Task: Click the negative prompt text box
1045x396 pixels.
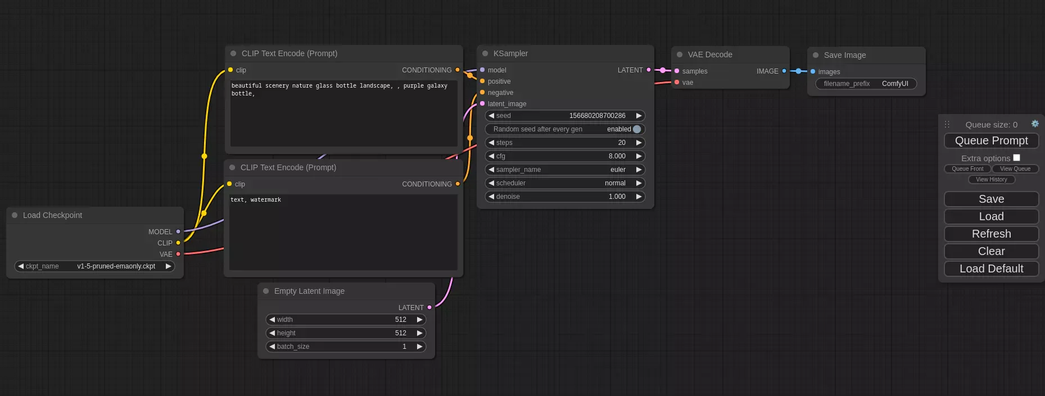Action: (343, 233)
